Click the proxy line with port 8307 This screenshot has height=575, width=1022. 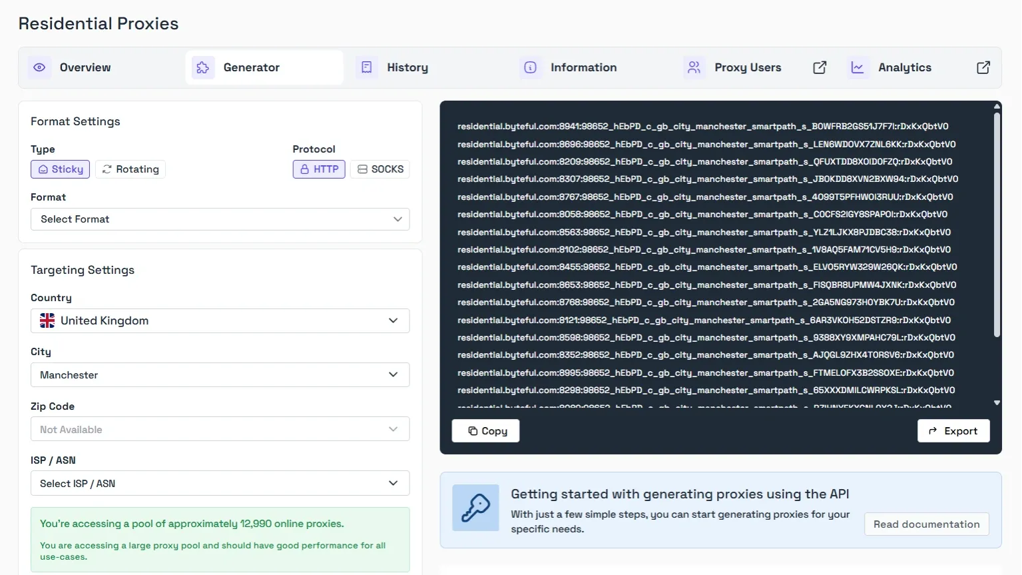coord(708,179)
